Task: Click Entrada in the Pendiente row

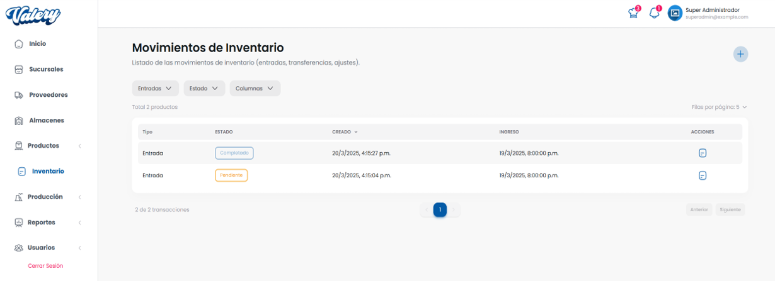Action: click(x=152, y=175)
